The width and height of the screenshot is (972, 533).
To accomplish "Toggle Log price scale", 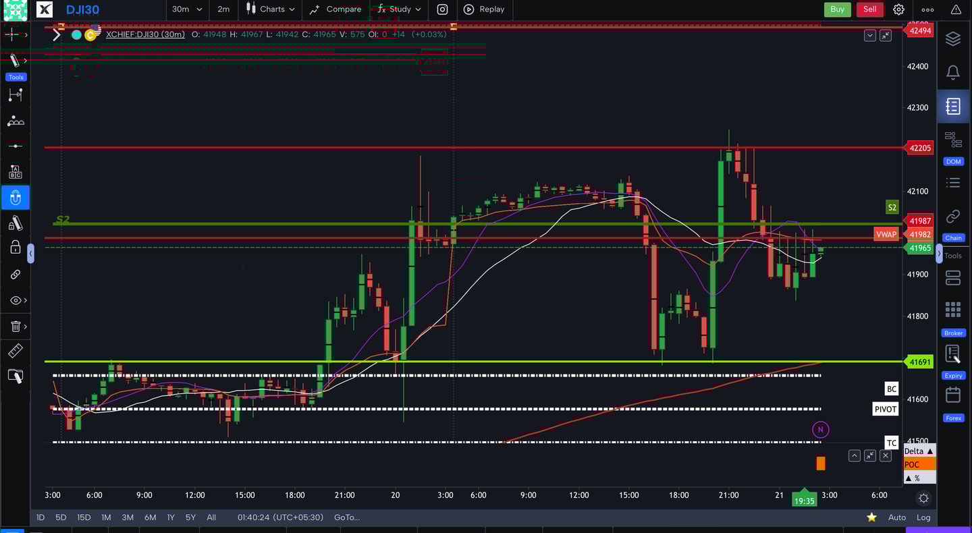I will pos(923,517).
